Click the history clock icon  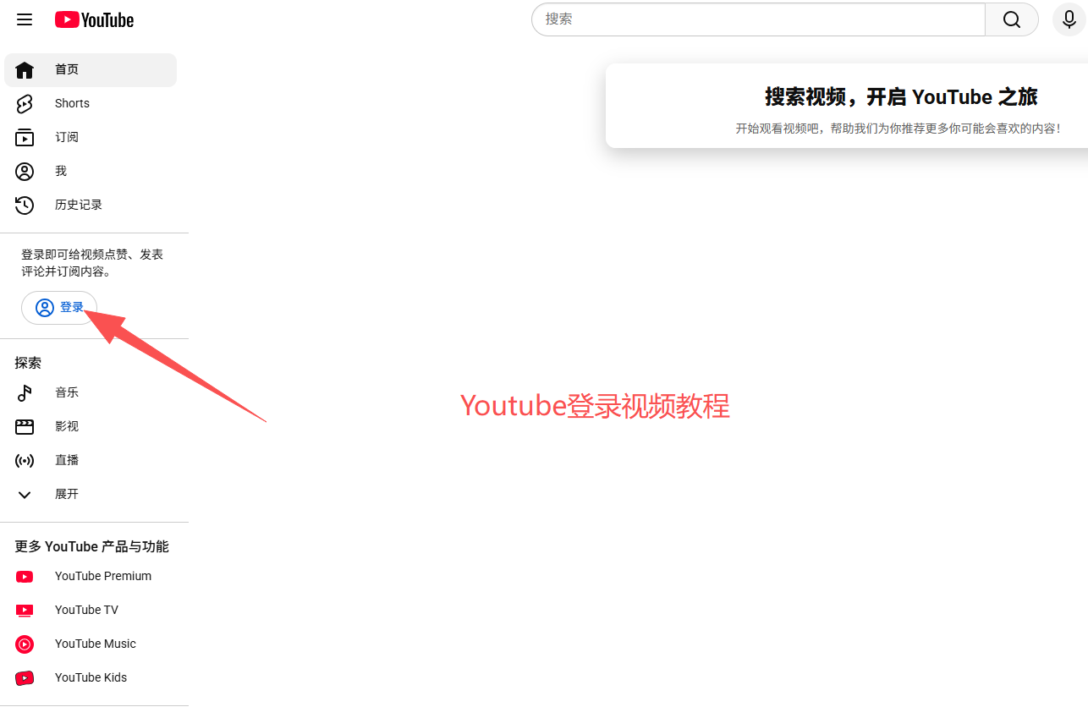pos(25,205)
